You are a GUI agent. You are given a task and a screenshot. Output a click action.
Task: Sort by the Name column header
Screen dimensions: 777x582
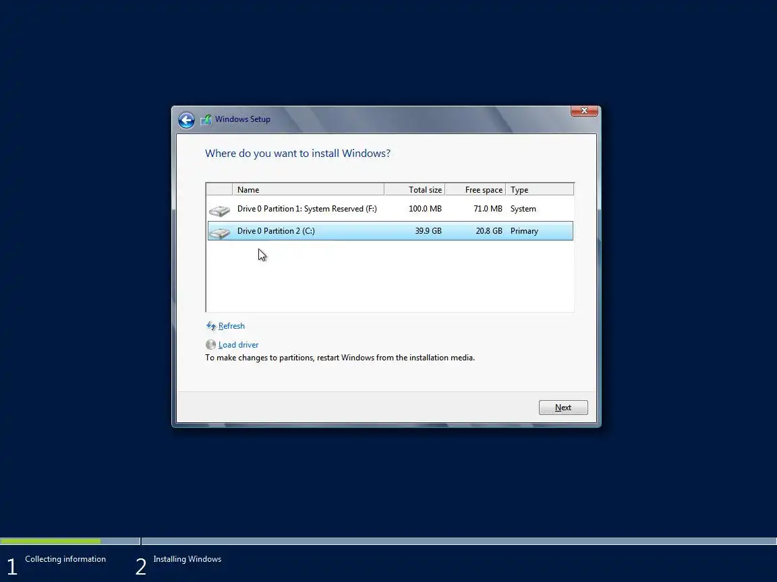pyautogui.click(x=308, y=189)
